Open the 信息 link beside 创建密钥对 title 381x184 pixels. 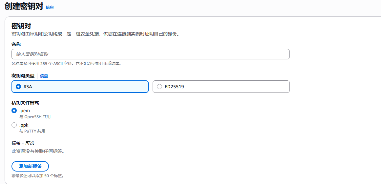(50, 7)
